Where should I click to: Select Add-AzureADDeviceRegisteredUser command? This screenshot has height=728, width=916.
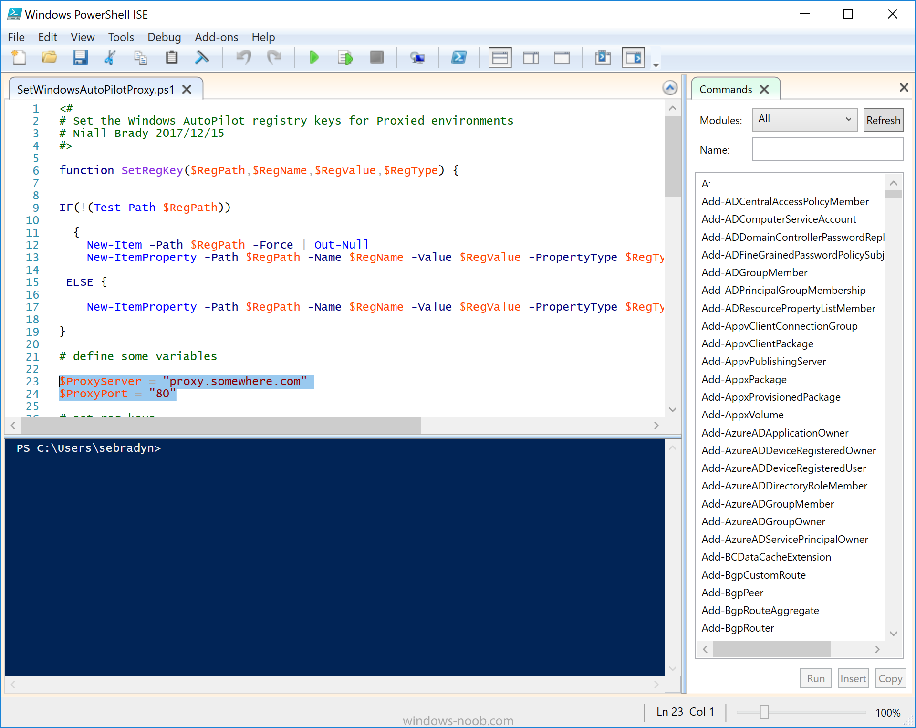pyautogui.click(x=783, y=468)
